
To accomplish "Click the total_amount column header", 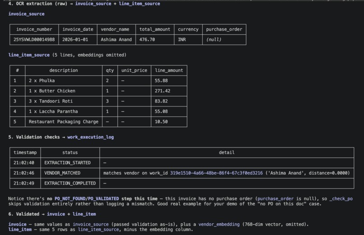I will point(155,29).
